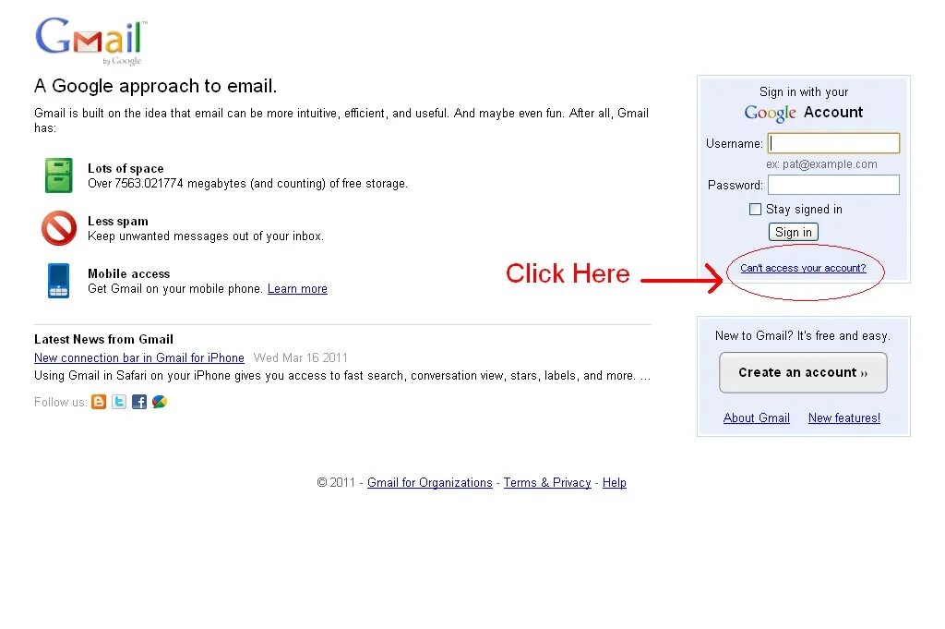Click the green file cabinet storage icon
945x629 pixels.
click(58, 175)
